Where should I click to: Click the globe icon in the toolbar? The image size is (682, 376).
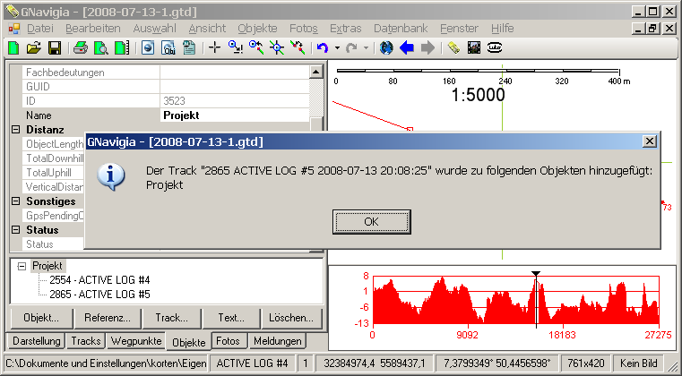tap(386, 47)
